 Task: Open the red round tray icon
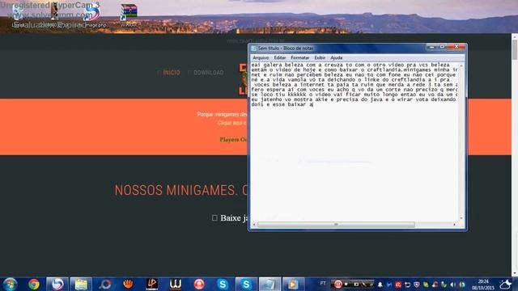click(x=398, y=285)
